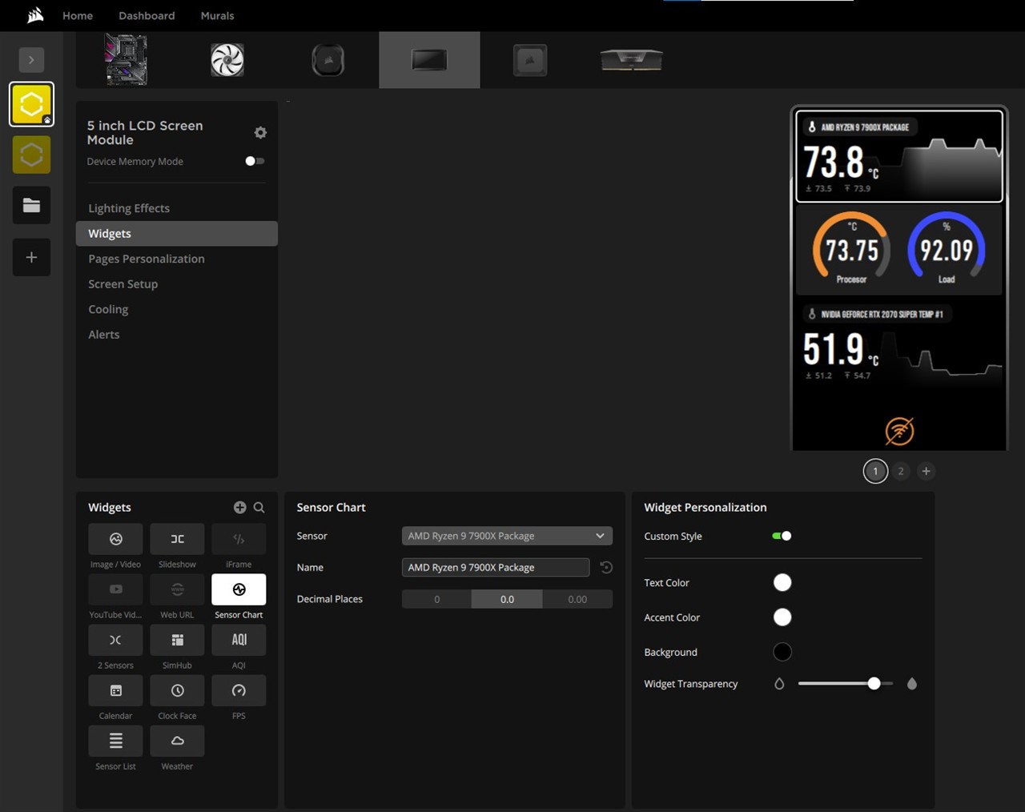Click the orange Wi-Fi disabled icon
Image resolution: width=1025 pixels, height=812 pixels.
tap(899, 431)
